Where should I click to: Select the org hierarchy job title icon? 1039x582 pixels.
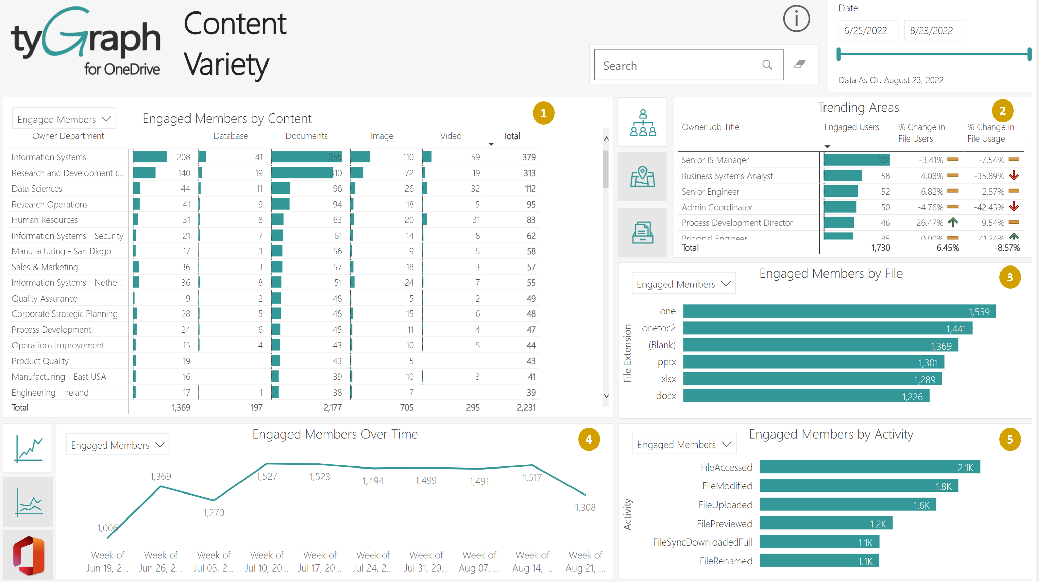coord(642,122)
